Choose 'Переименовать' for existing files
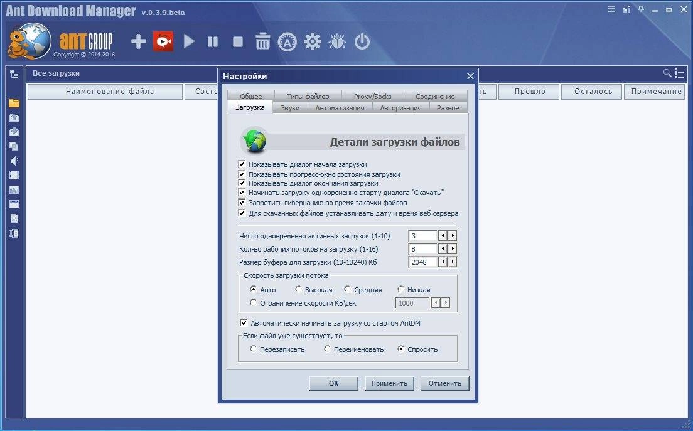 pyautogui.click(x=327, y=349)
